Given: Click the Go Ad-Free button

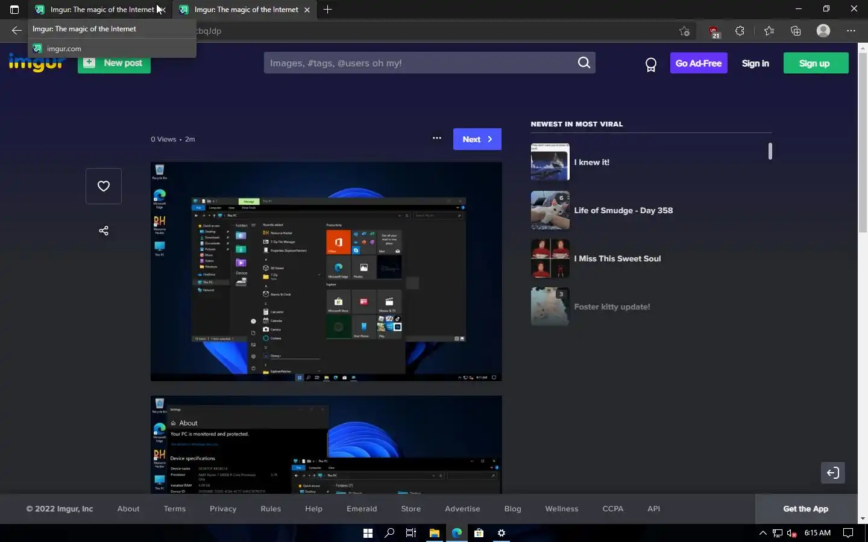Looking at the screenshot, I should coord(699,63).
